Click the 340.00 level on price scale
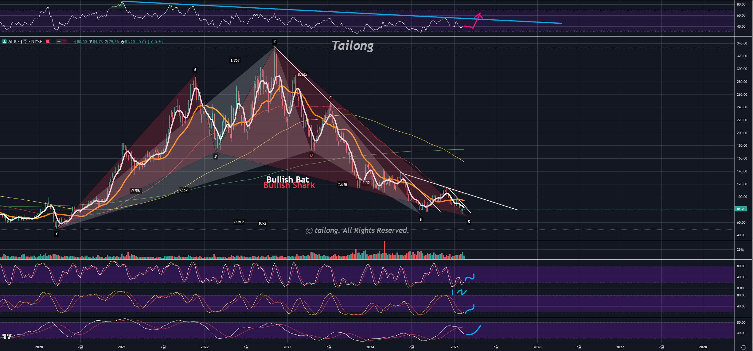Screen dimensions: 753x351 tap(741, 43)
